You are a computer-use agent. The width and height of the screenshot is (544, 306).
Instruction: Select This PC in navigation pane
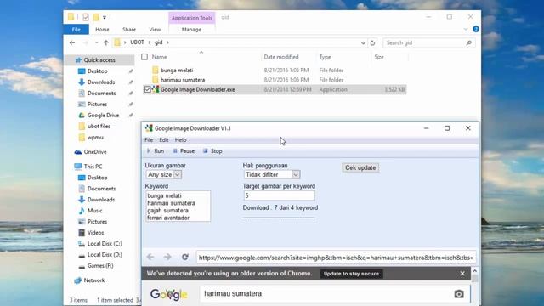coord(93,167)
